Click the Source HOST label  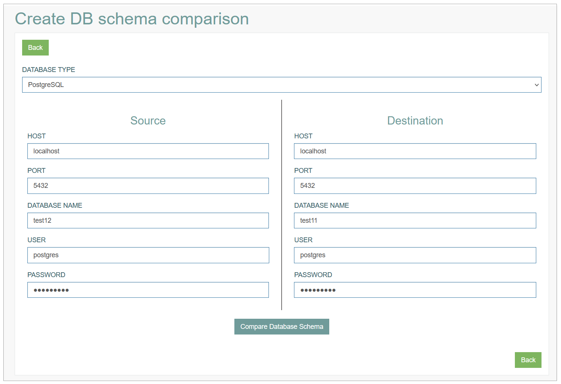click(x=36, y=136)
